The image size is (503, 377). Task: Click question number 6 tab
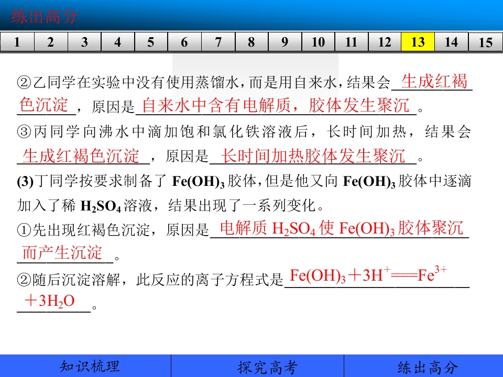coord(184,42)
